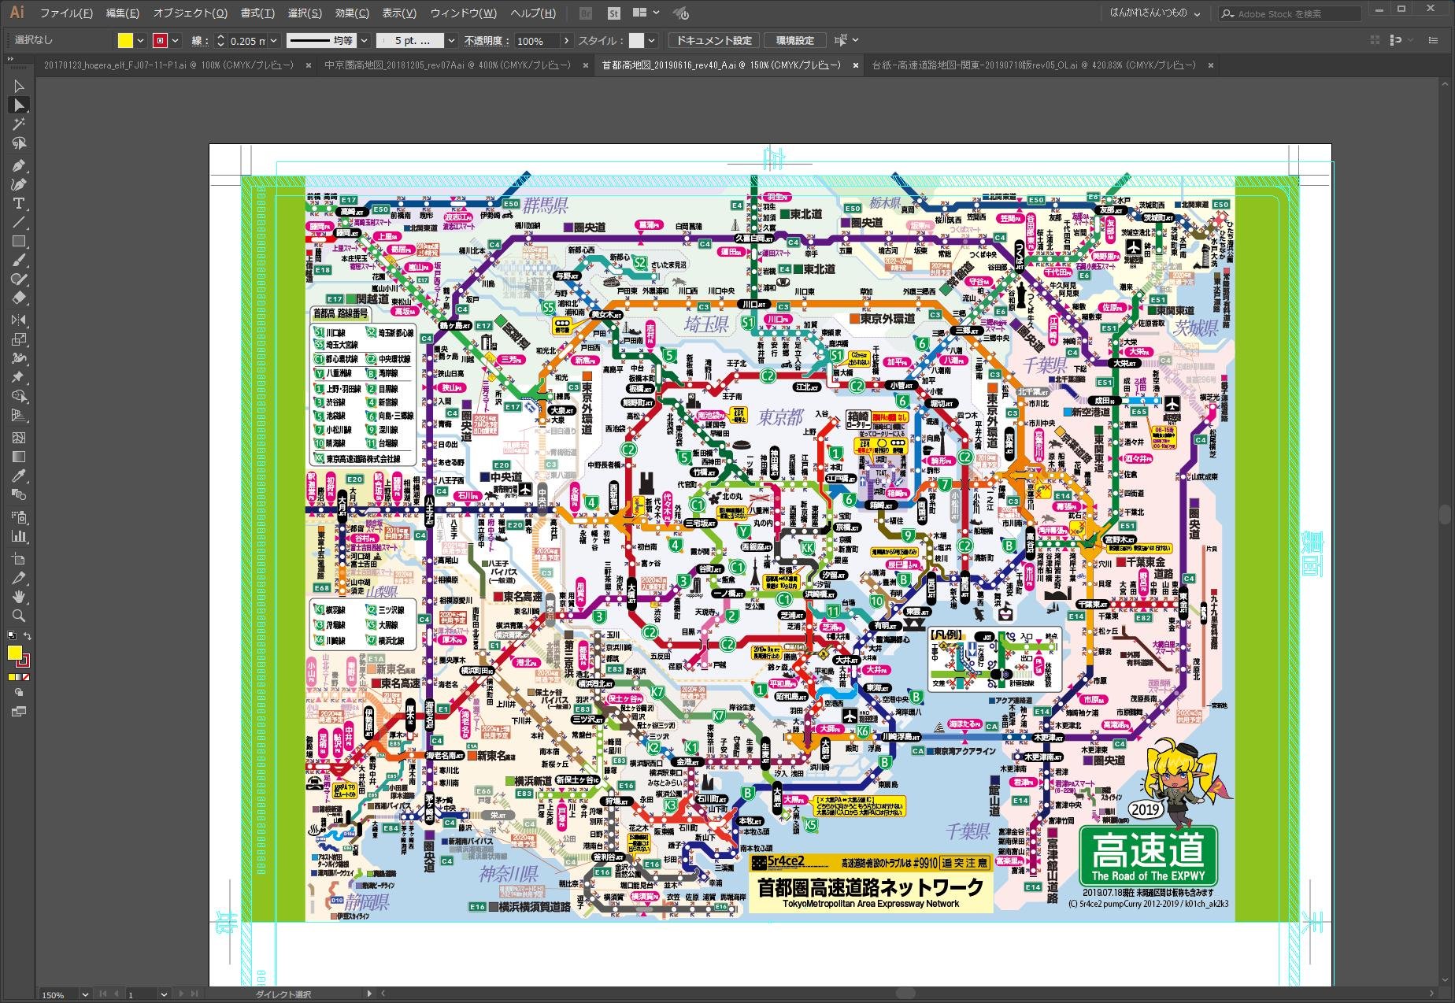Activate the Zoom magnifier tool
The width and height of the screenshot is (1455, 1003).
pyautogui.click(x=19, y=616)
